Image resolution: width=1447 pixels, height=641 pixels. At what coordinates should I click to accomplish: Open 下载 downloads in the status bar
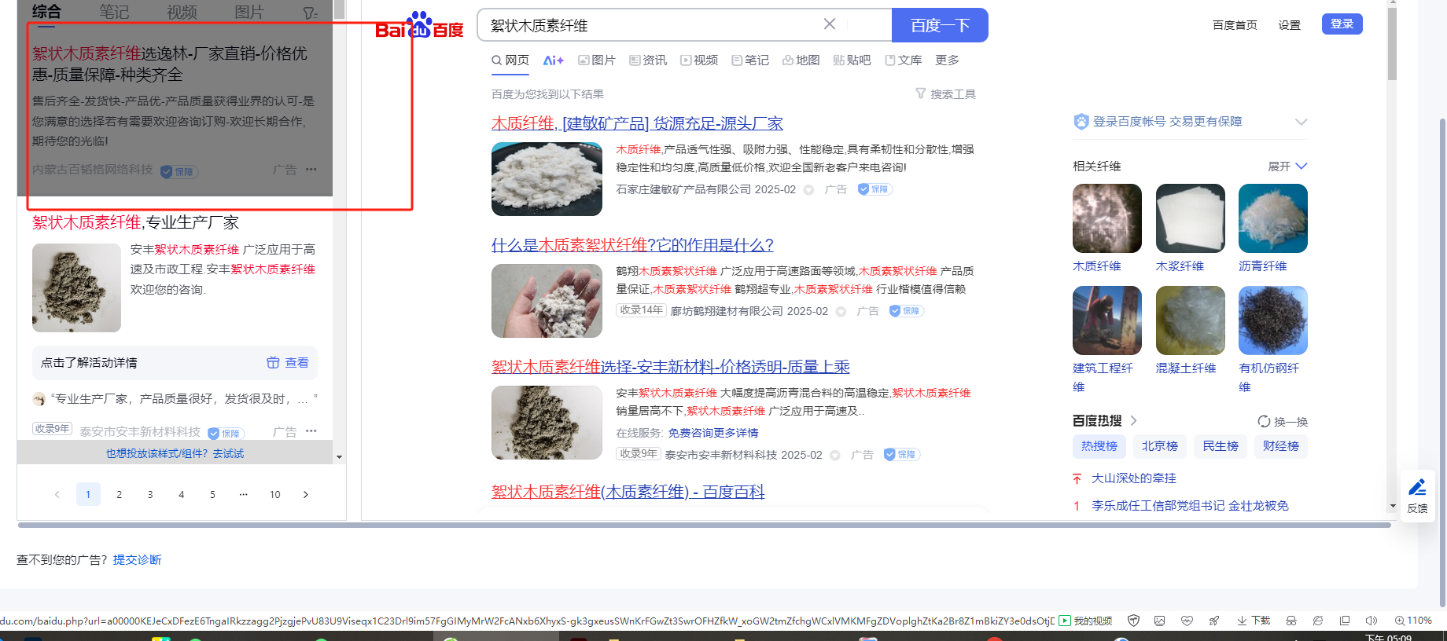[1254, 621]
